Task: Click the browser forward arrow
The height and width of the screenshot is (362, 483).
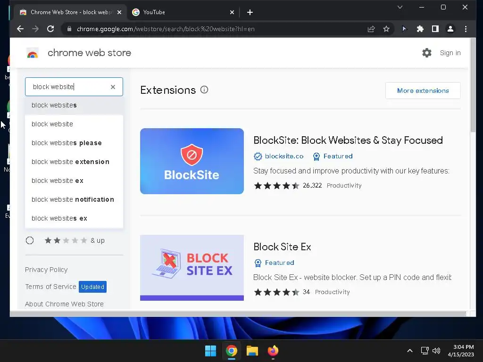Action: 35,29
